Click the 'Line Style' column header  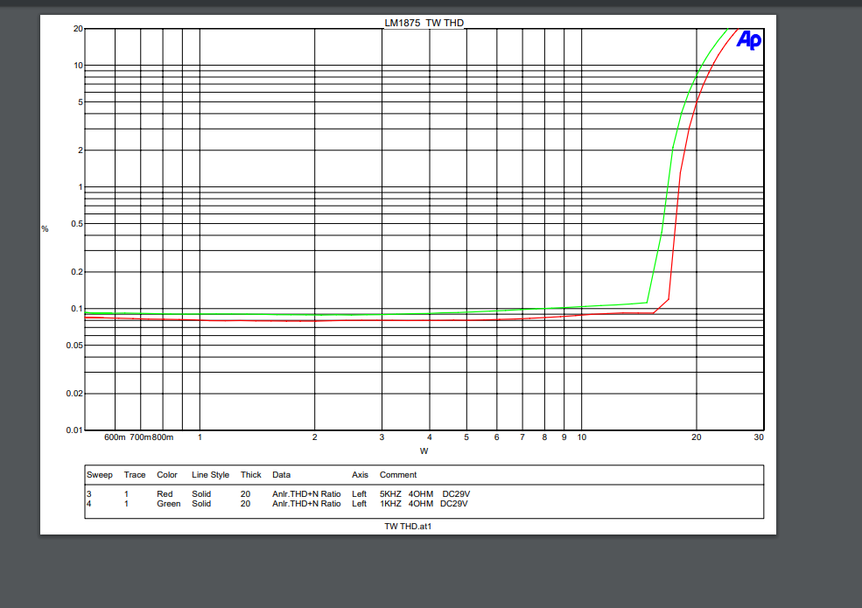click(x=211, y=475)
